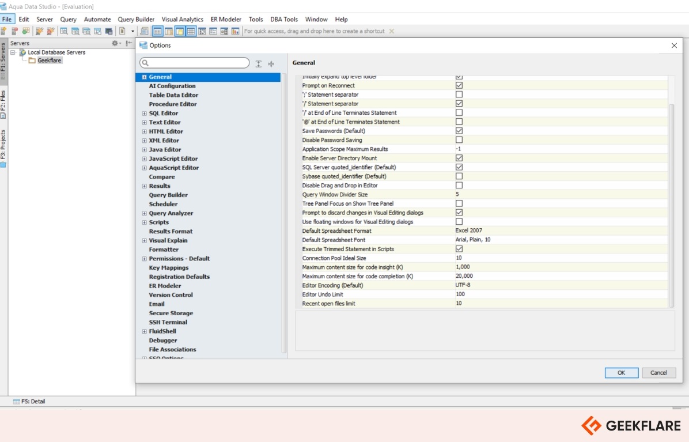The height and width of the screenshot is (442, 689).
Task: Click the register server icon with yellow star
Action: click(3, 31)
